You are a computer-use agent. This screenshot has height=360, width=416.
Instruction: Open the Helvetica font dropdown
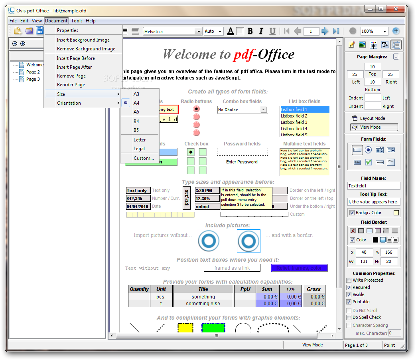(x=199, y=31)
